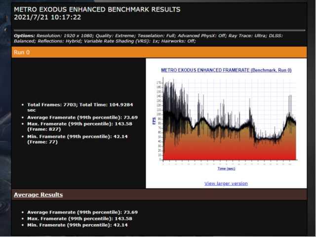
Task: Select Average Results 'Max. Framerate' line
Action: tap(79, 219)
